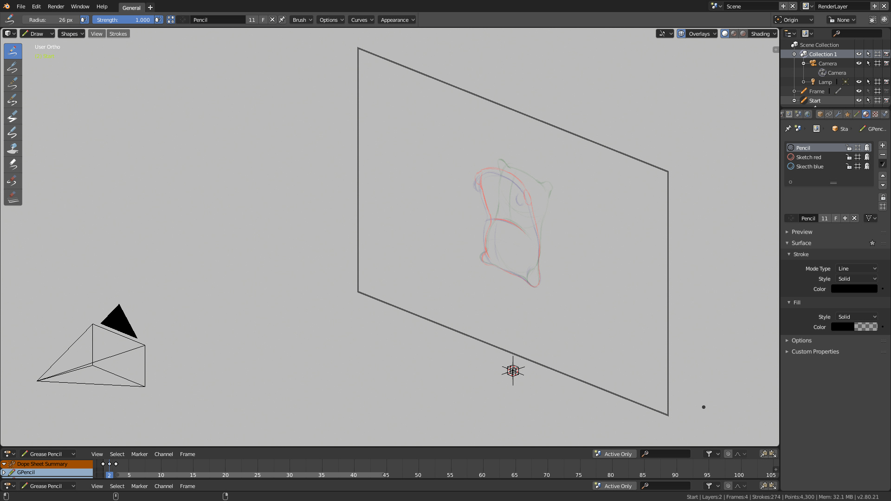Open the Modifier Properties tab (wrench icon)
This screenshot has width=891, height=501.
[x=839, y=114]
